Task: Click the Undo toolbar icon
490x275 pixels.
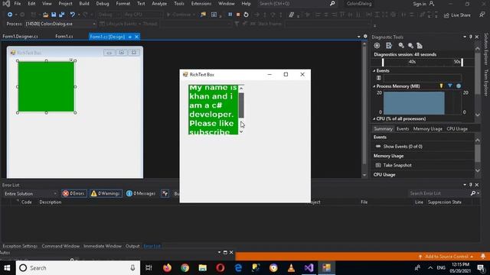Action: 73,15
